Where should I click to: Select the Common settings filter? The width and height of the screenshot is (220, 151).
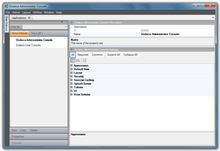click(x=97, y=55)
